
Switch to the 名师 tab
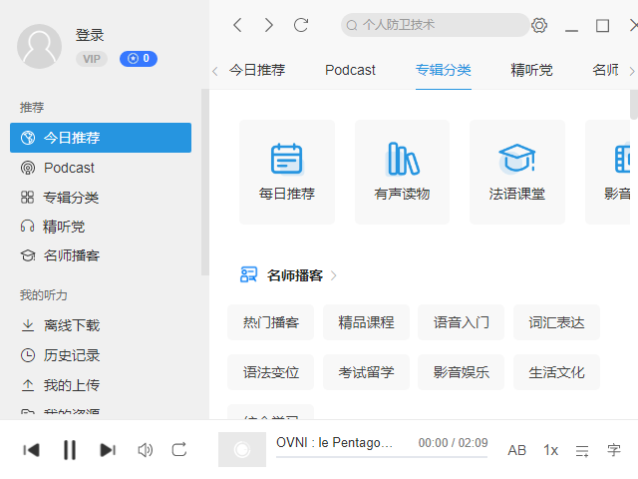[605, 71]
